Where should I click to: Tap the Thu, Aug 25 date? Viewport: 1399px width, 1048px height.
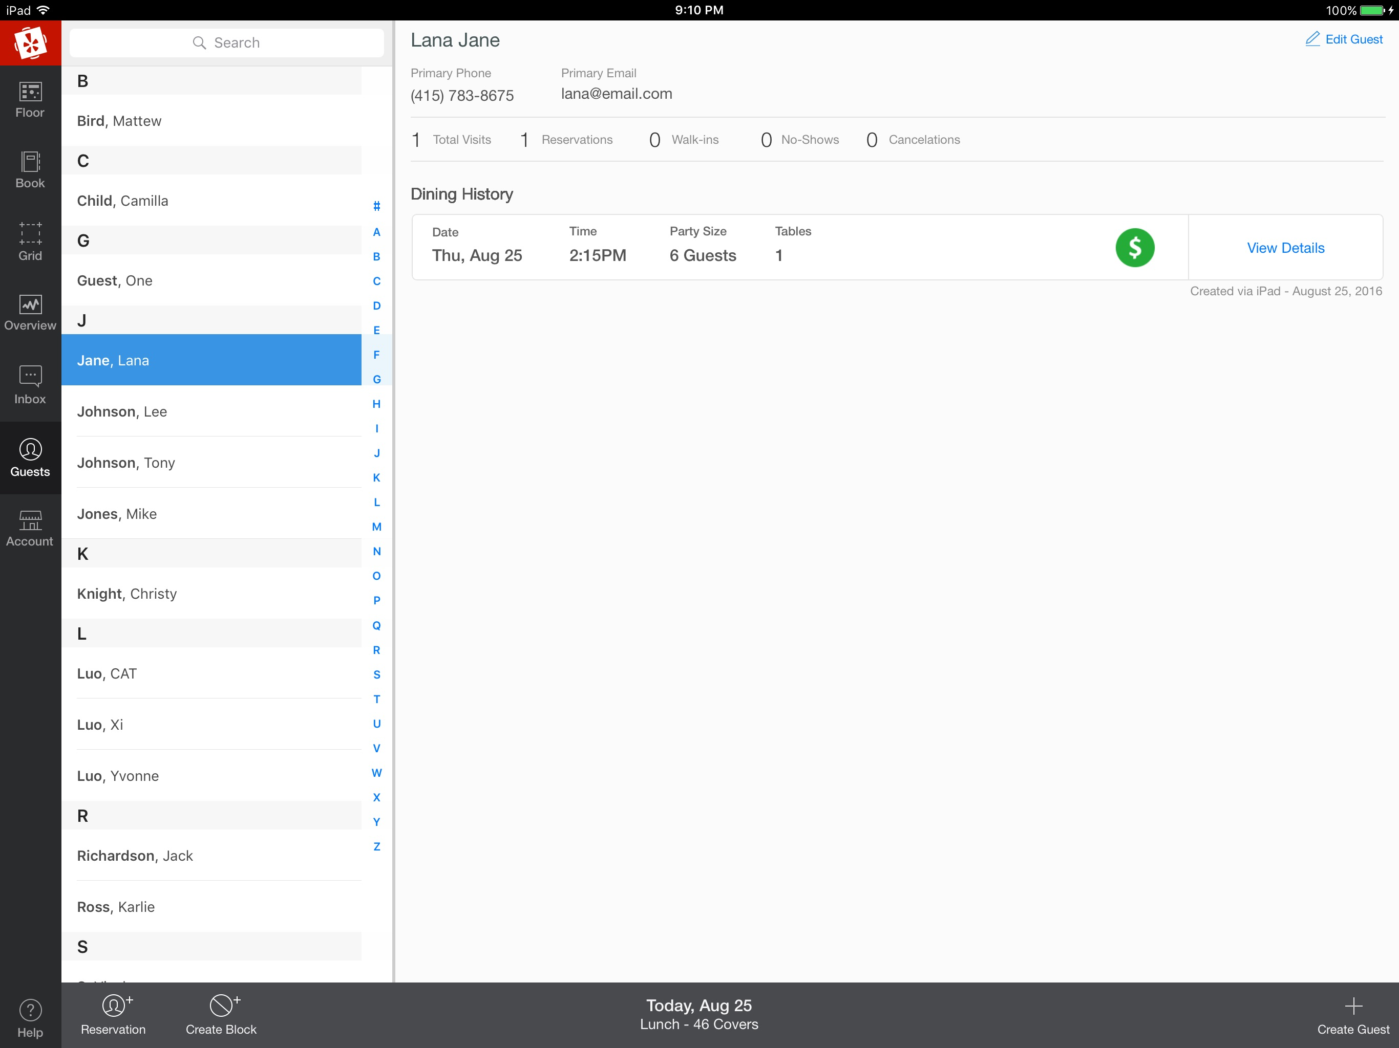pos(477,255)
